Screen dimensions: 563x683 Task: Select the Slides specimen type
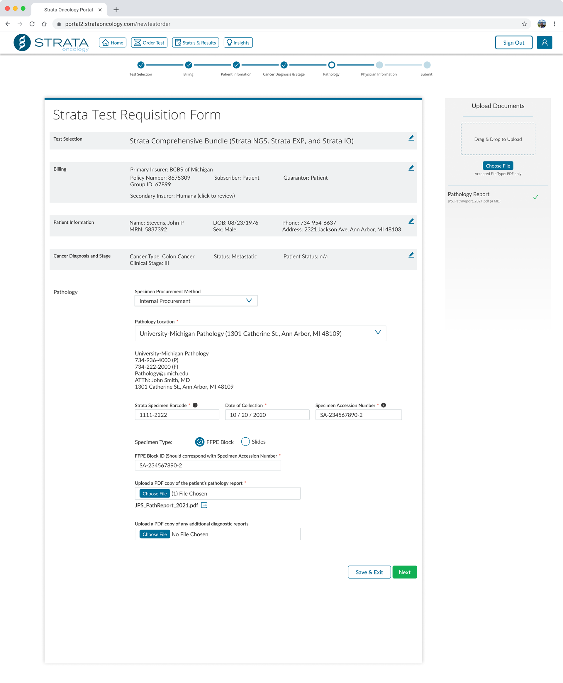(245, 441)
